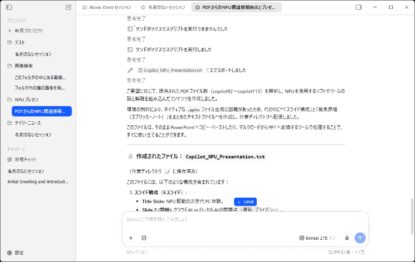The image size is (415, 262).
Task: Start a 新規チャット
Action: point(22,159)
